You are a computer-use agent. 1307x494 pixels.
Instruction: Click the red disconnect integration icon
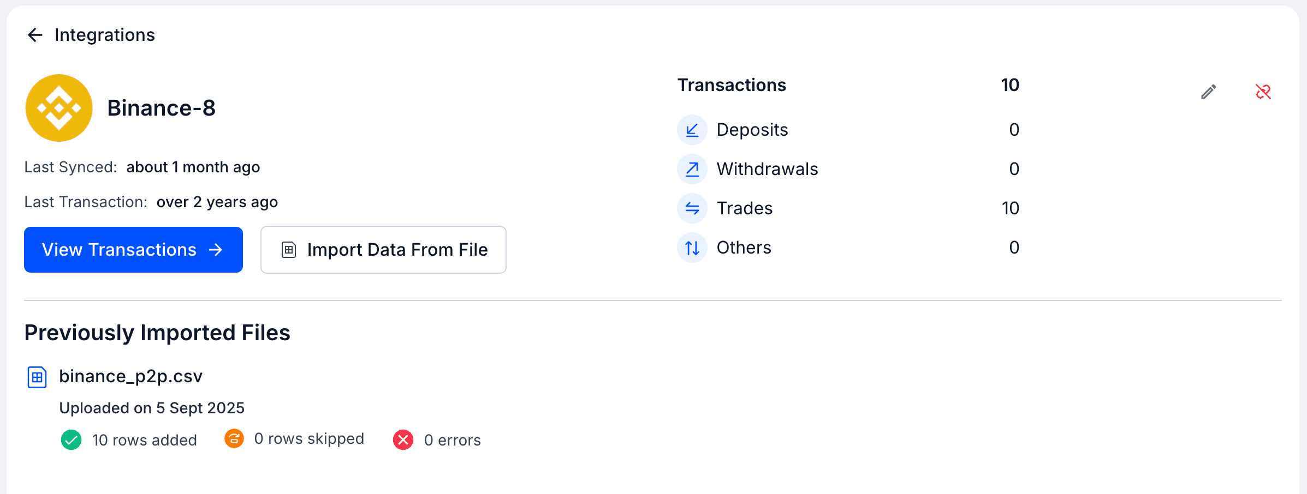(x=1264, y=92)
